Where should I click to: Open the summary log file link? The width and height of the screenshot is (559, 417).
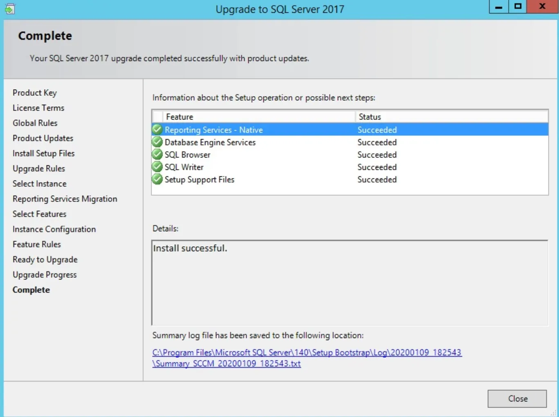click(307, 358)
